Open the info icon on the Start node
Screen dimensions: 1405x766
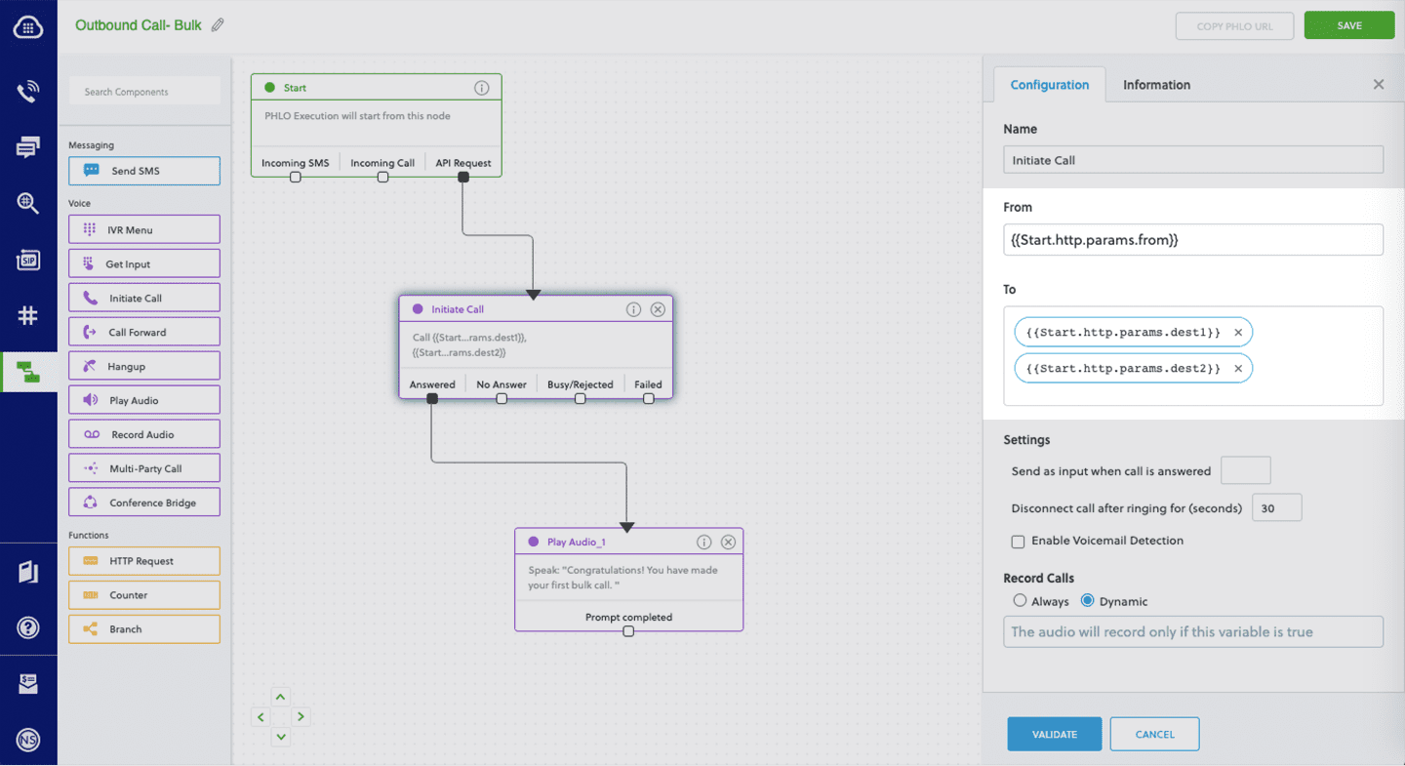coord(482,87)
